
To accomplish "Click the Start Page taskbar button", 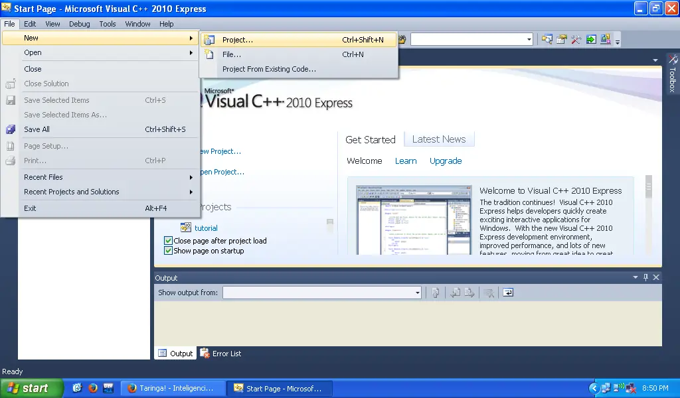I will (280, 389).
